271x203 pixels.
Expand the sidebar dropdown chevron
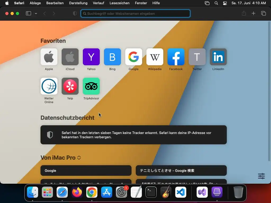pyautogui.click(x=36, y=13)
